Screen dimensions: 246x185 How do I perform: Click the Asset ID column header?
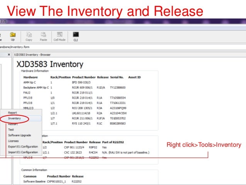pos(135,77)
